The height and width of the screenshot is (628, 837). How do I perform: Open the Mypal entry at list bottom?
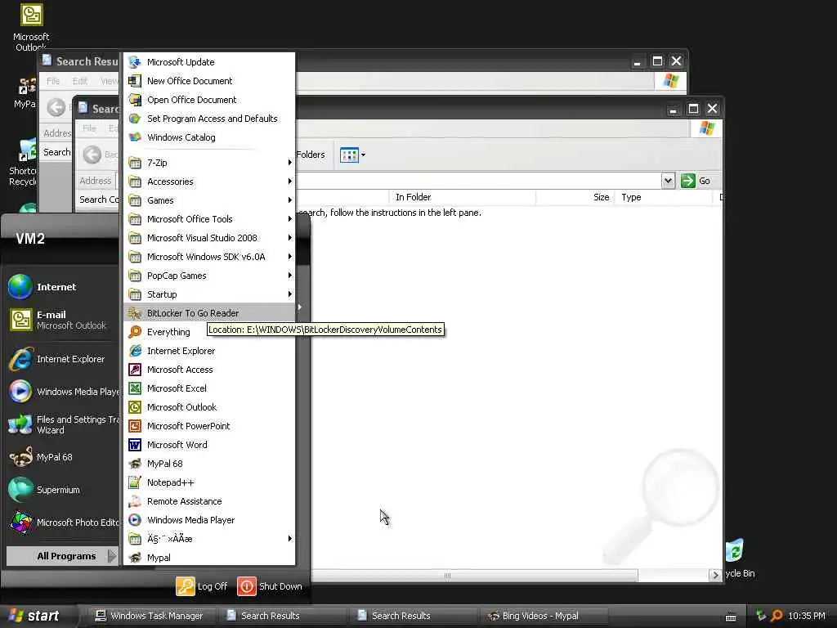point(209,558)
